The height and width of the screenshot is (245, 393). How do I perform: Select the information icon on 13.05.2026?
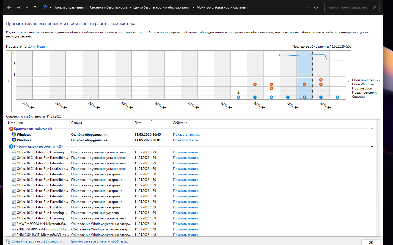coord(337,97)
